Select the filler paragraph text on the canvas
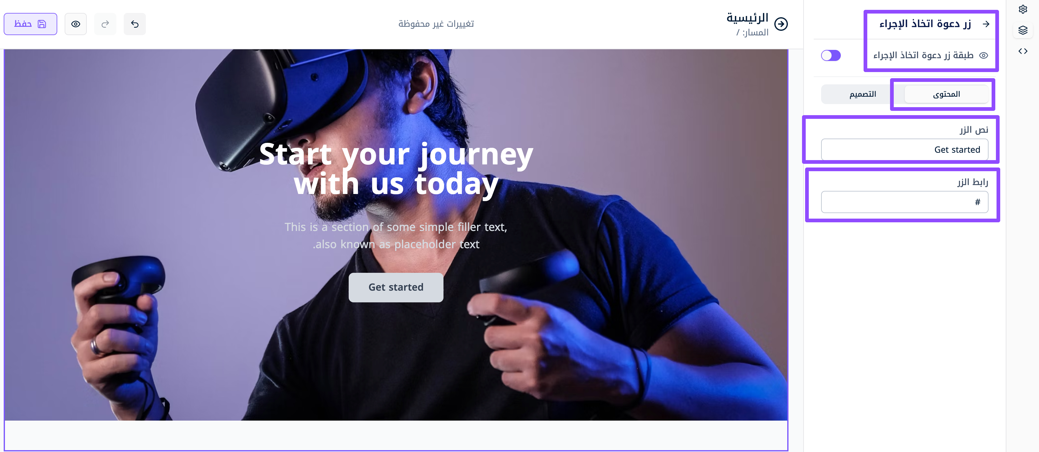 396,235
